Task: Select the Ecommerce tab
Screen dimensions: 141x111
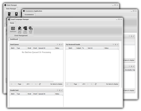Action: [29, 15]
